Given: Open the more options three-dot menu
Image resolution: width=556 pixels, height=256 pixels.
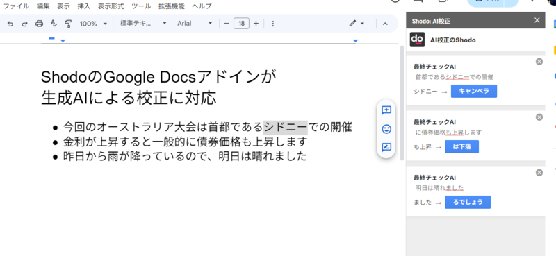Looking at the screenshot, I should [272, 24].
